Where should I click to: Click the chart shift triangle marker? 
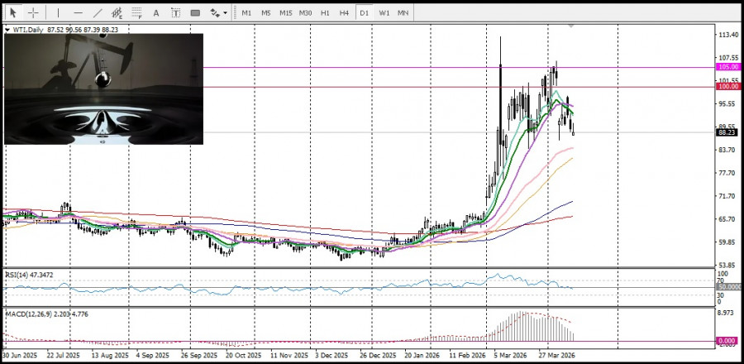pyautogui.click(x=570, y=27)
